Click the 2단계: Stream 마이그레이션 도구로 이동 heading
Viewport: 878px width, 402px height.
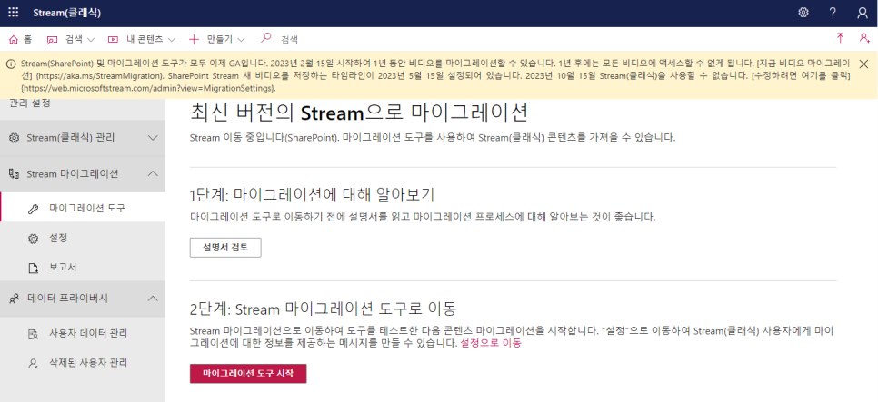324,308
